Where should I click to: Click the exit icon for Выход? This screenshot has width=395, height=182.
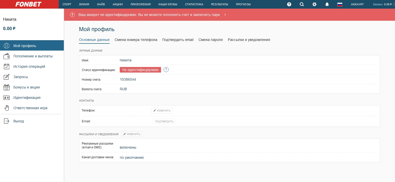point(7,121)
